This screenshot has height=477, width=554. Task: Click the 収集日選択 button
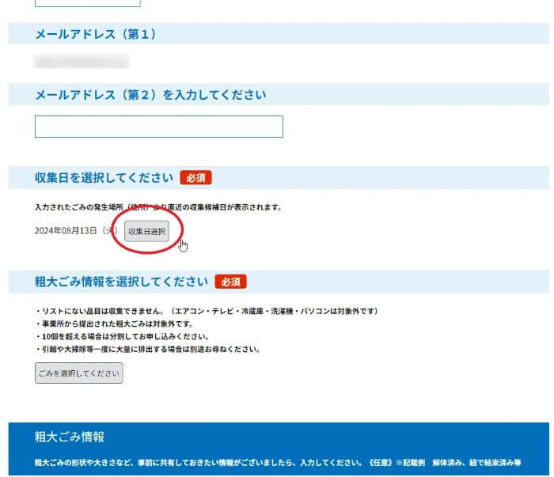(x=146, y=232)
